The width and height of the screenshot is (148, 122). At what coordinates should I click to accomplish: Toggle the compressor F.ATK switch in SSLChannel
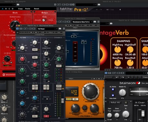(48, 59)
